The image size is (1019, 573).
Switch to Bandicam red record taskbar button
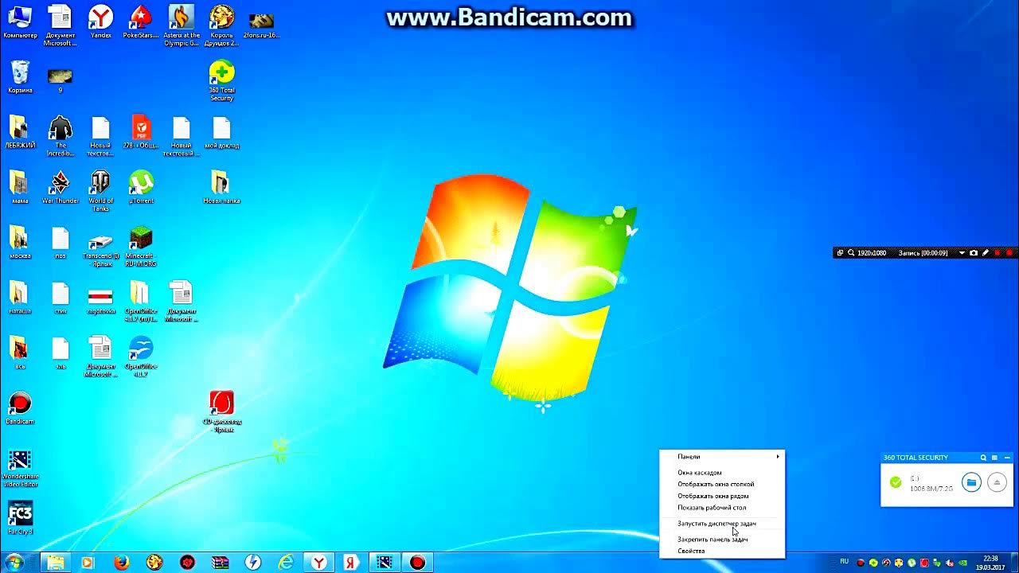(417, 563)
